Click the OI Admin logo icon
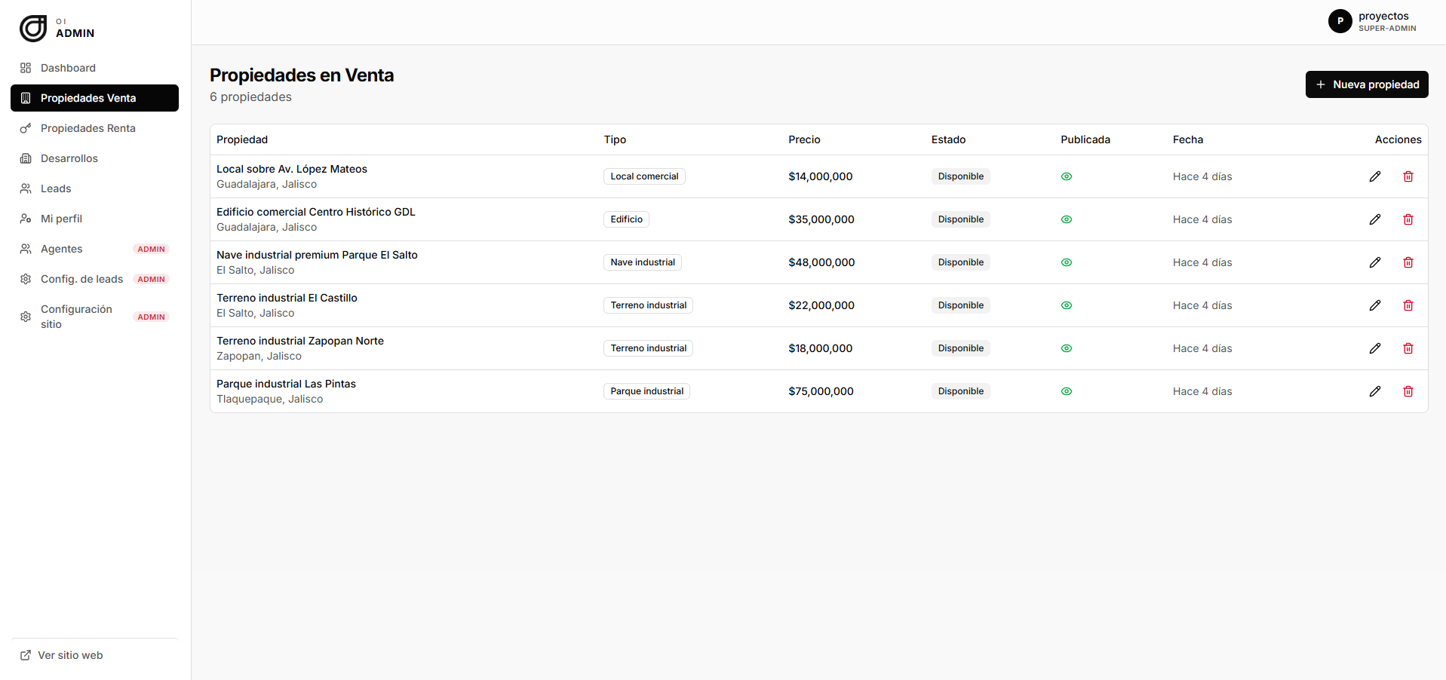This screenshot has width=1446, height=680. pyautogui.click(x=33, y=28)
